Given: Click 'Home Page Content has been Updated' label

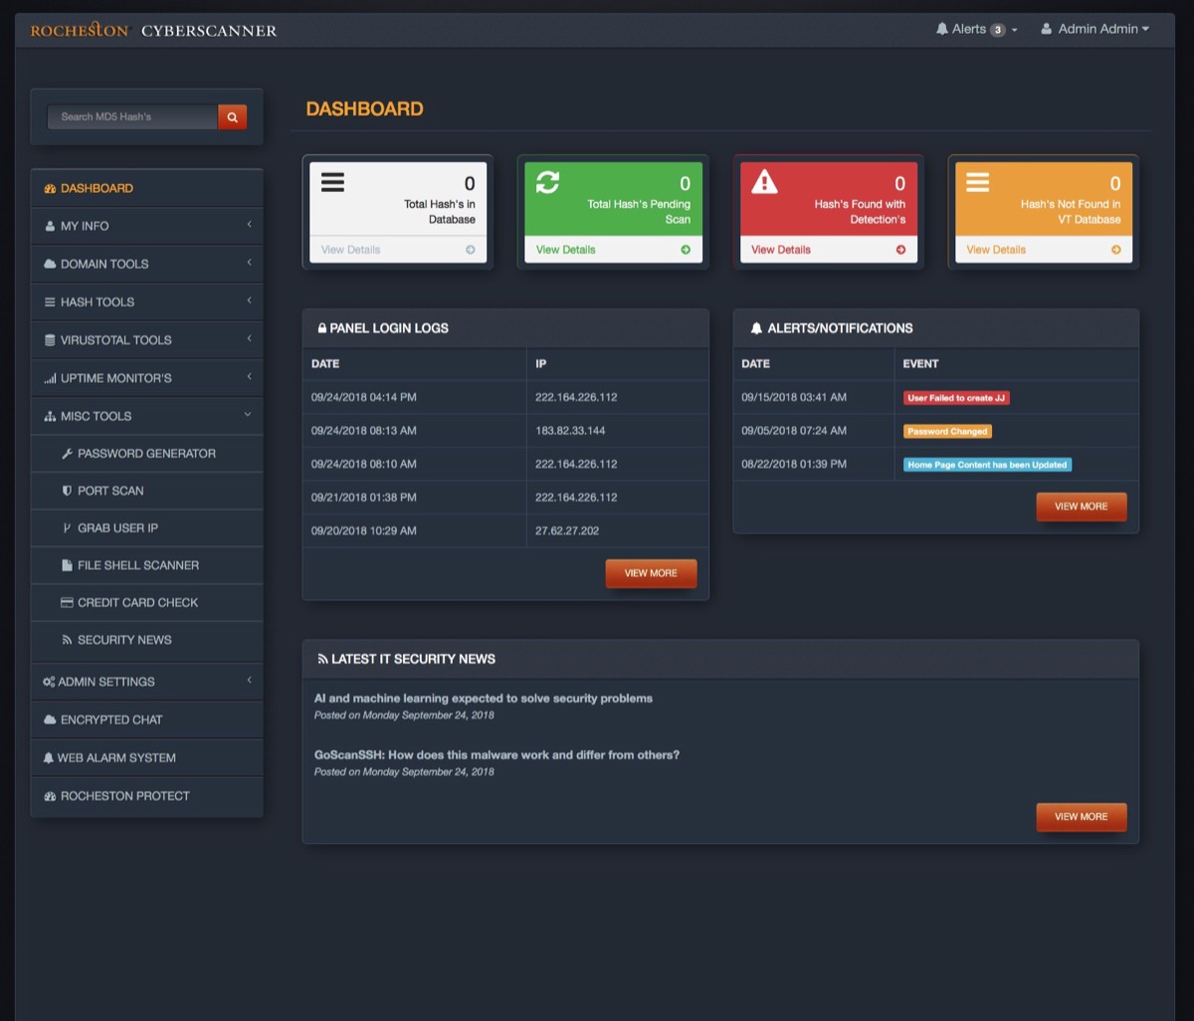Looking at the screenshot, I should [x=987, y=465].
